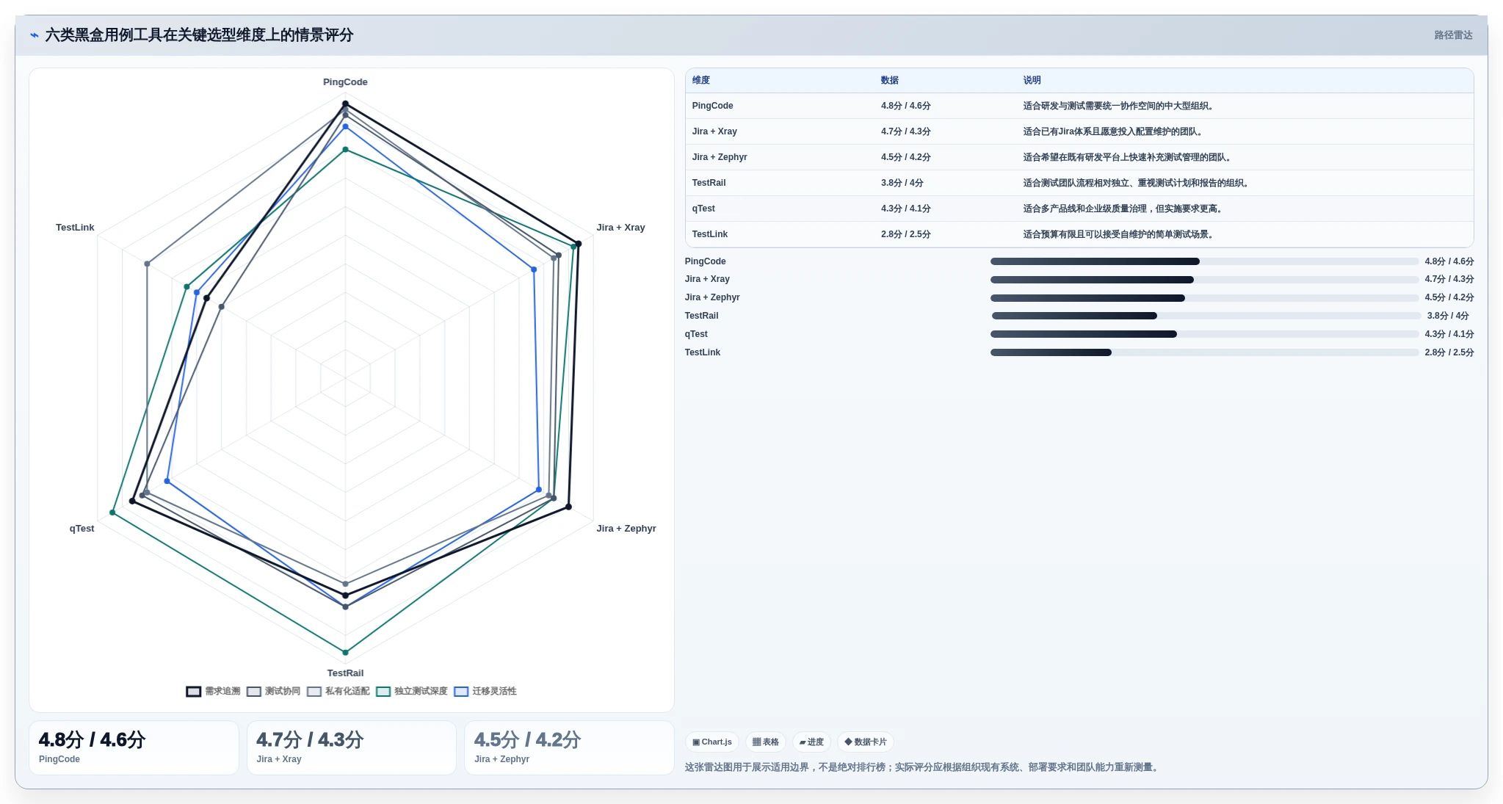Image resolution: width=1503 pixels, height=804 pixels.
Task: Toggle the 需求追溯 legend dataset
Action: (x=213, y=691)
